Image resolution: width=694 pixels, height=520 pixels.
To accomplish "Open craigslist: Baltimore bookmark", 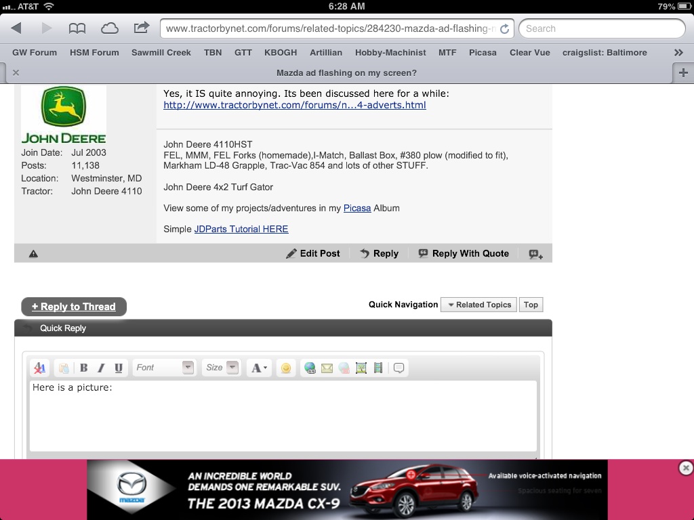I will (x=605, y=53).
